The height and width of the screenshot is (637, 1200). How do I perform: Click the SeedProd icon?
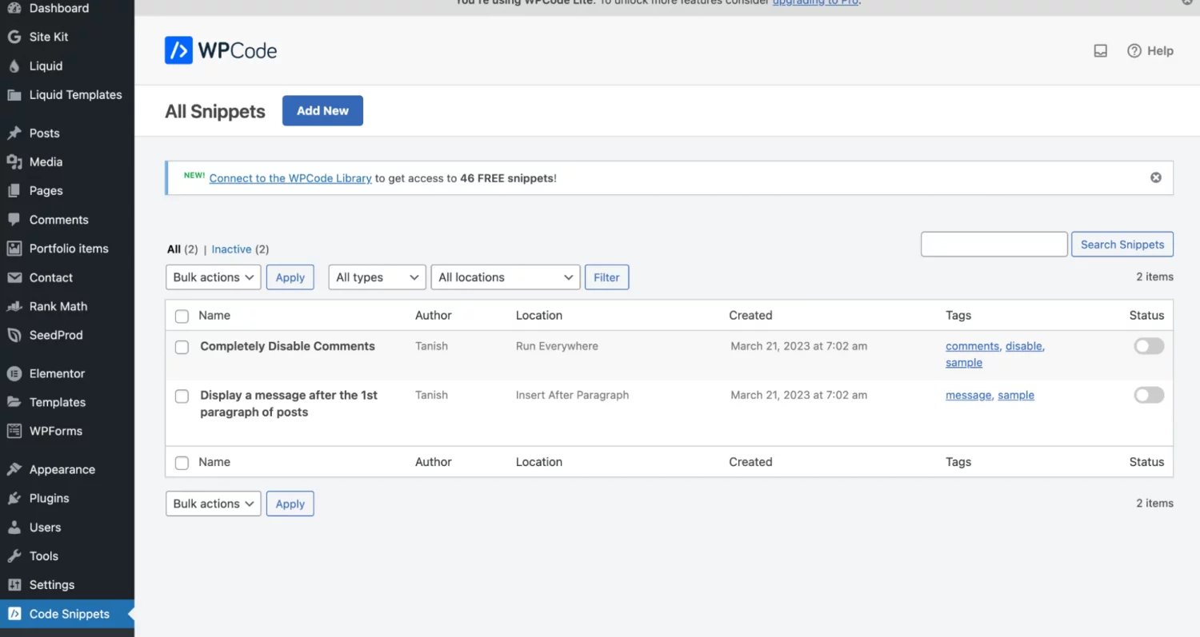[14, 335]
